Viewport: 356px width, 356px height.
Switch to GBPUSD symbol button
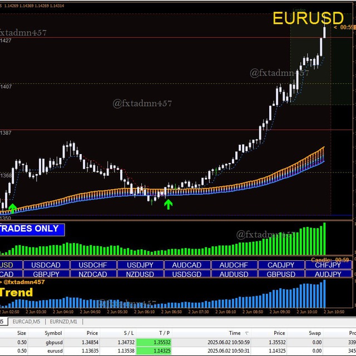(281, 274)
